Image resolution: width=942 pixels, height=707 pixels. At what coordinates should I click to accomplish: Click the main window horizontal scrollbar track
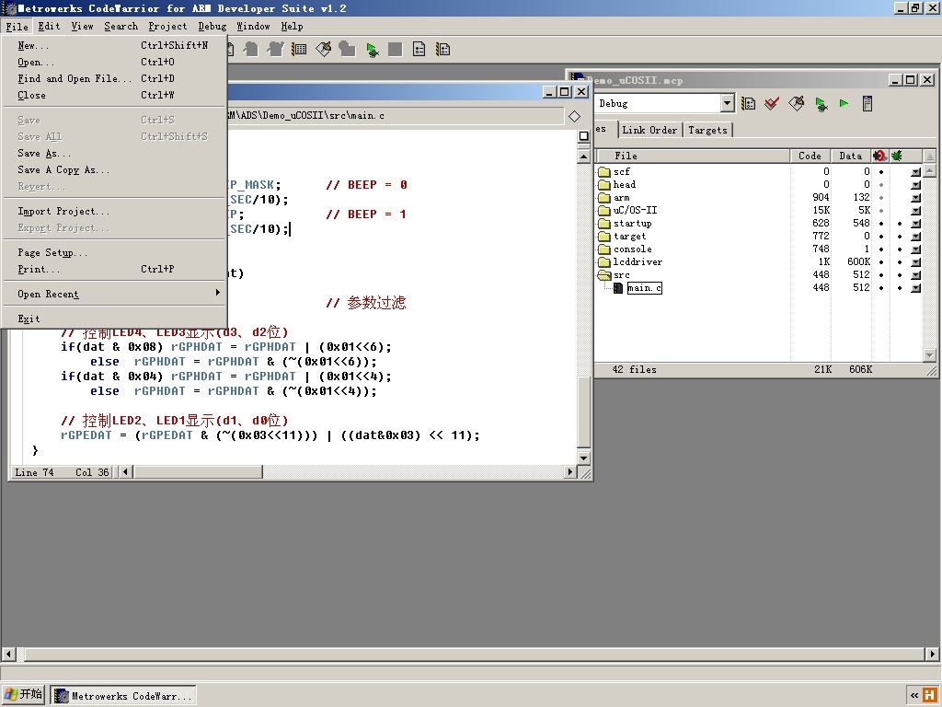click(471, 654)
